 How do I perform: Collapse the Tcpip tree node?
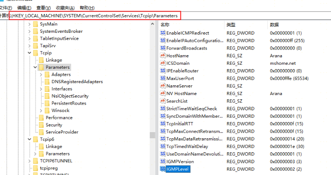click(x=29, y=53)
